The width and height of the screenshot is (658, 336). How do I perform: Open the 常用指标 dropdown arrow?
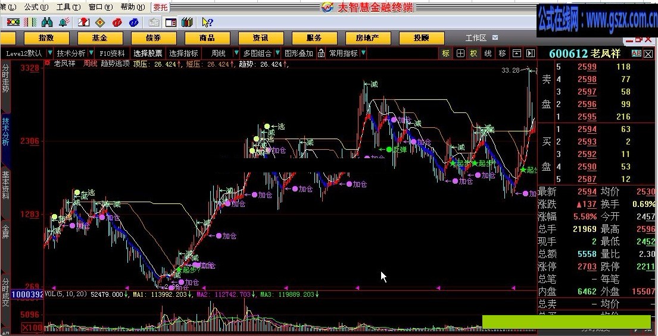pos(363,53)
